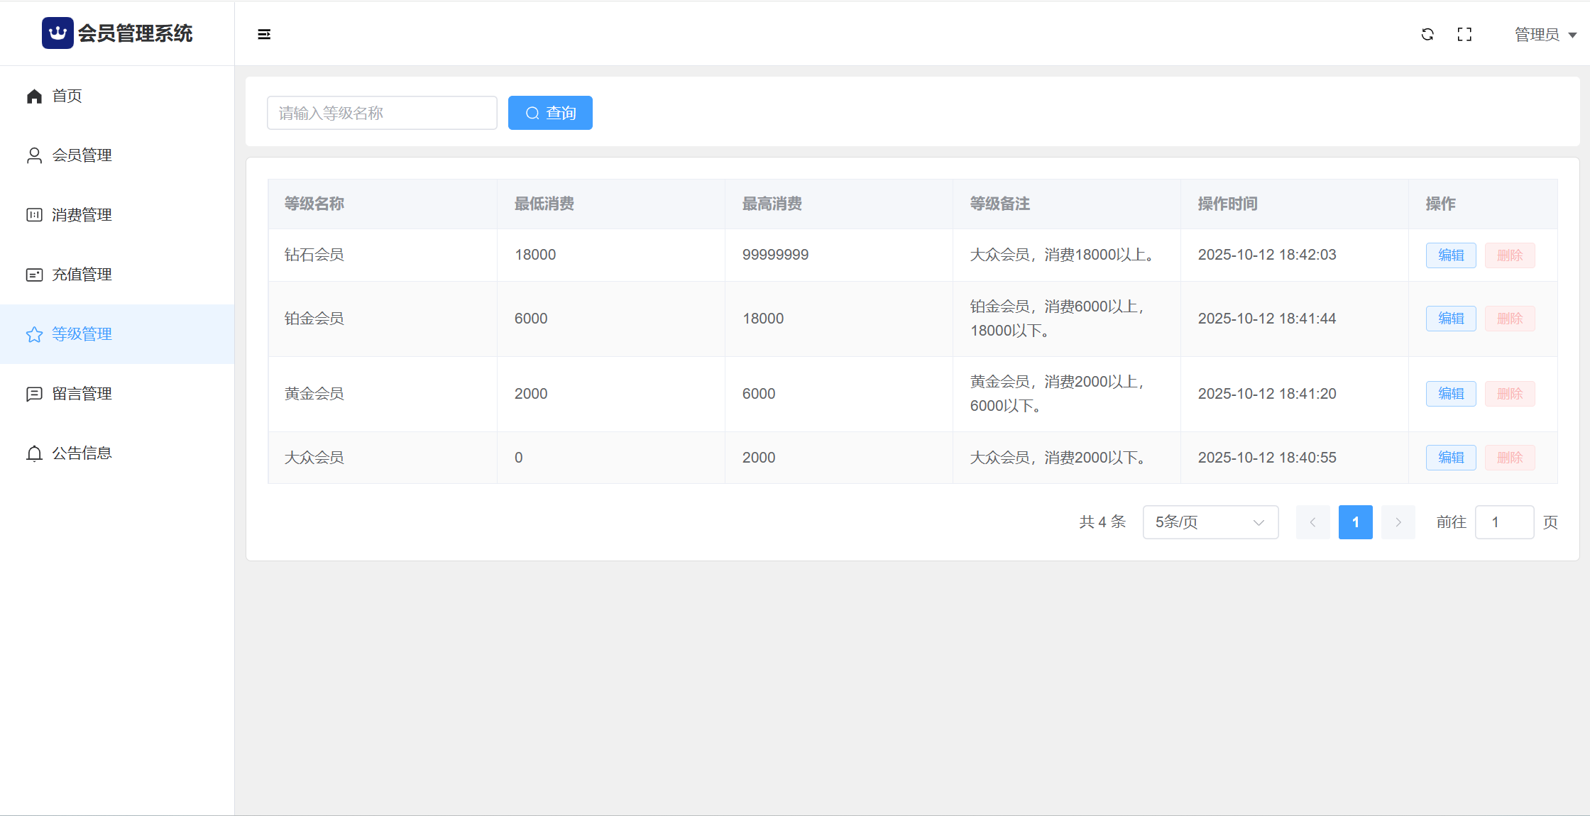This screenshot has height=816, width=1590.
Task: Open 充值管理 menu item
Action: [x=82, y=275]
